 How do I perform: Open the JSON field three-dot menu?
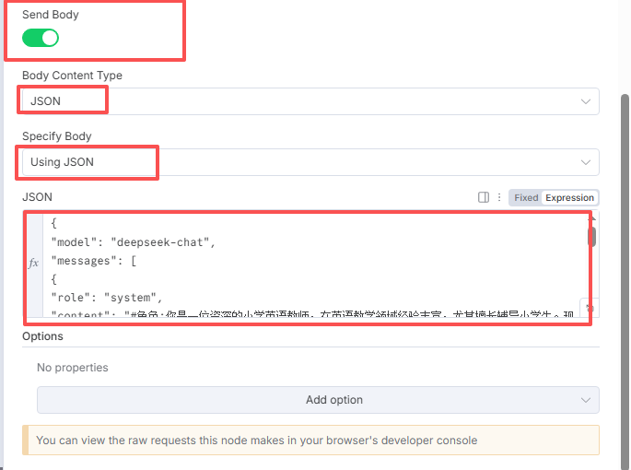click(499, 197)
